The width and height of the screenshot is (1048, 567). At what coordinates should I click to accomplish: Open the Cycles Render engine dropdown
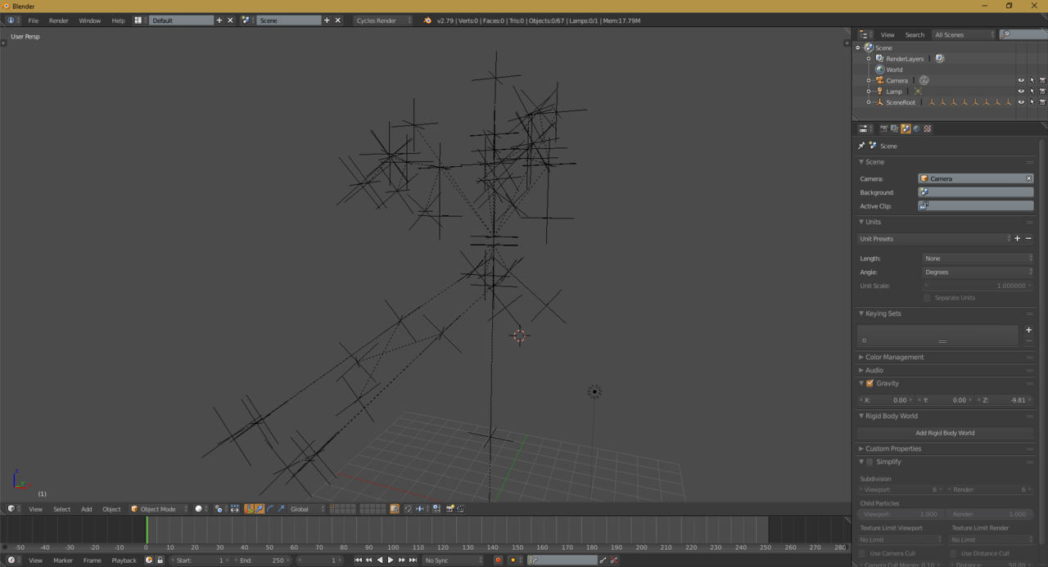click(383, 20)
